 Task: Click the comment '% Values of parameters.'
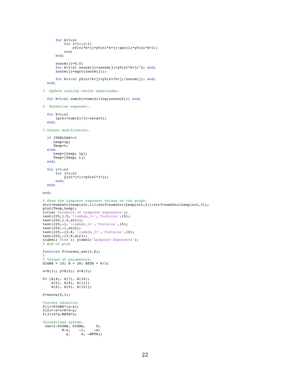[67, 259]
